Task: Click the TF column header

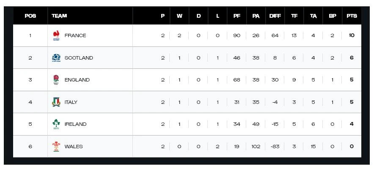Action: click(x=294, y=16)
